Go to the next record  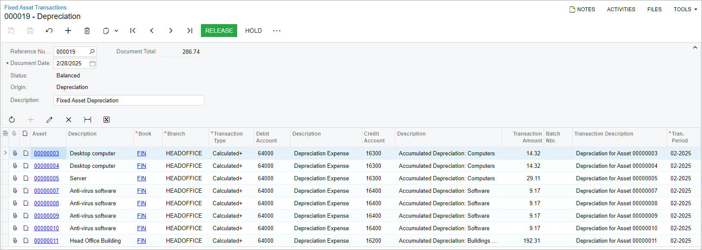[171, 31]
